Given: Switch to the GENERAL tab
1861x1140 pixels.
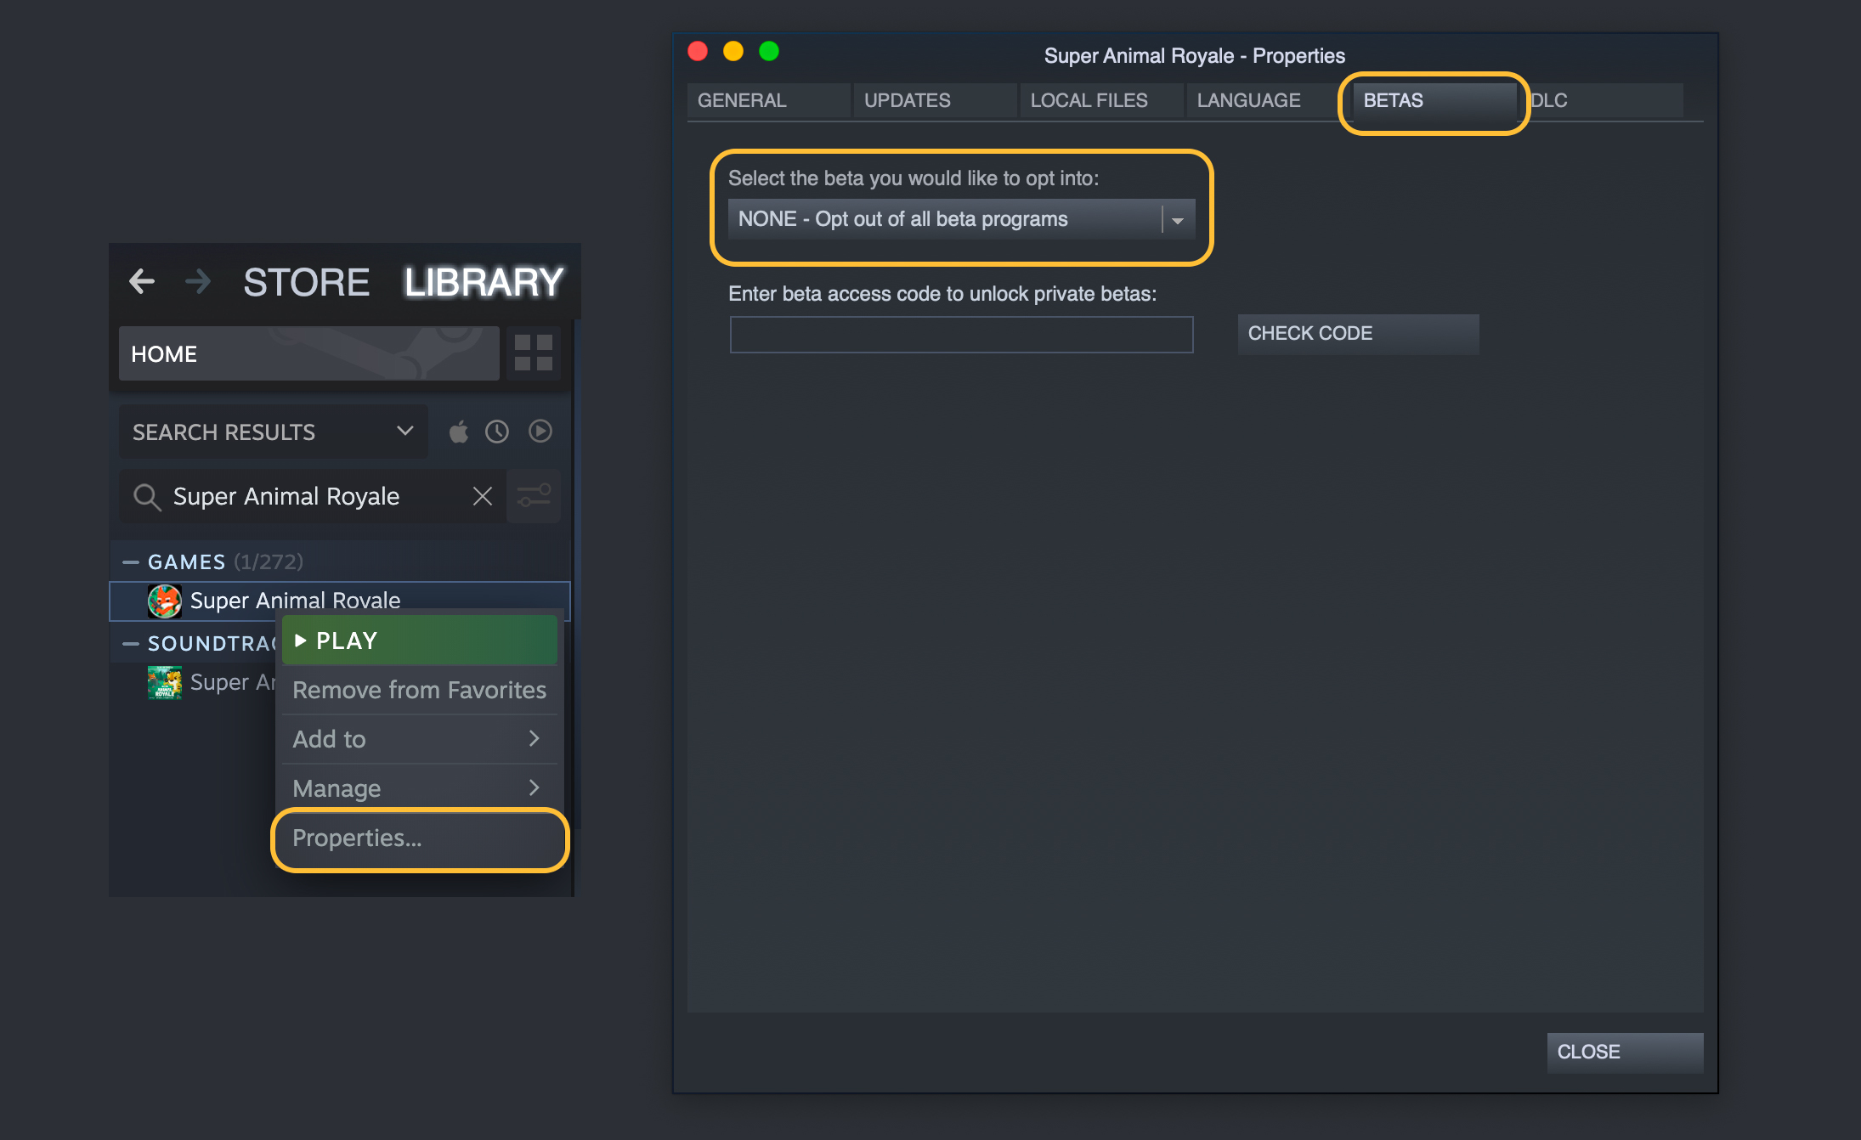Looking at the screenshot, I should click(768, 100).
